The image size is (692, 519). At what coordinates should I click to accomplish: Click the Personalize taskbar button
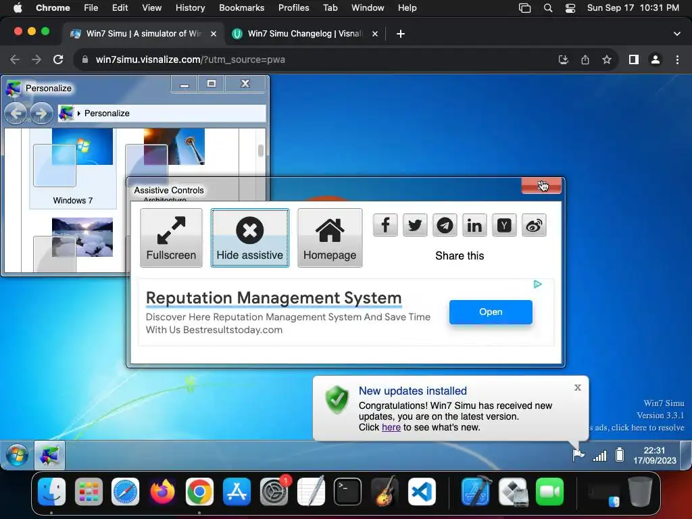(49, 455)
